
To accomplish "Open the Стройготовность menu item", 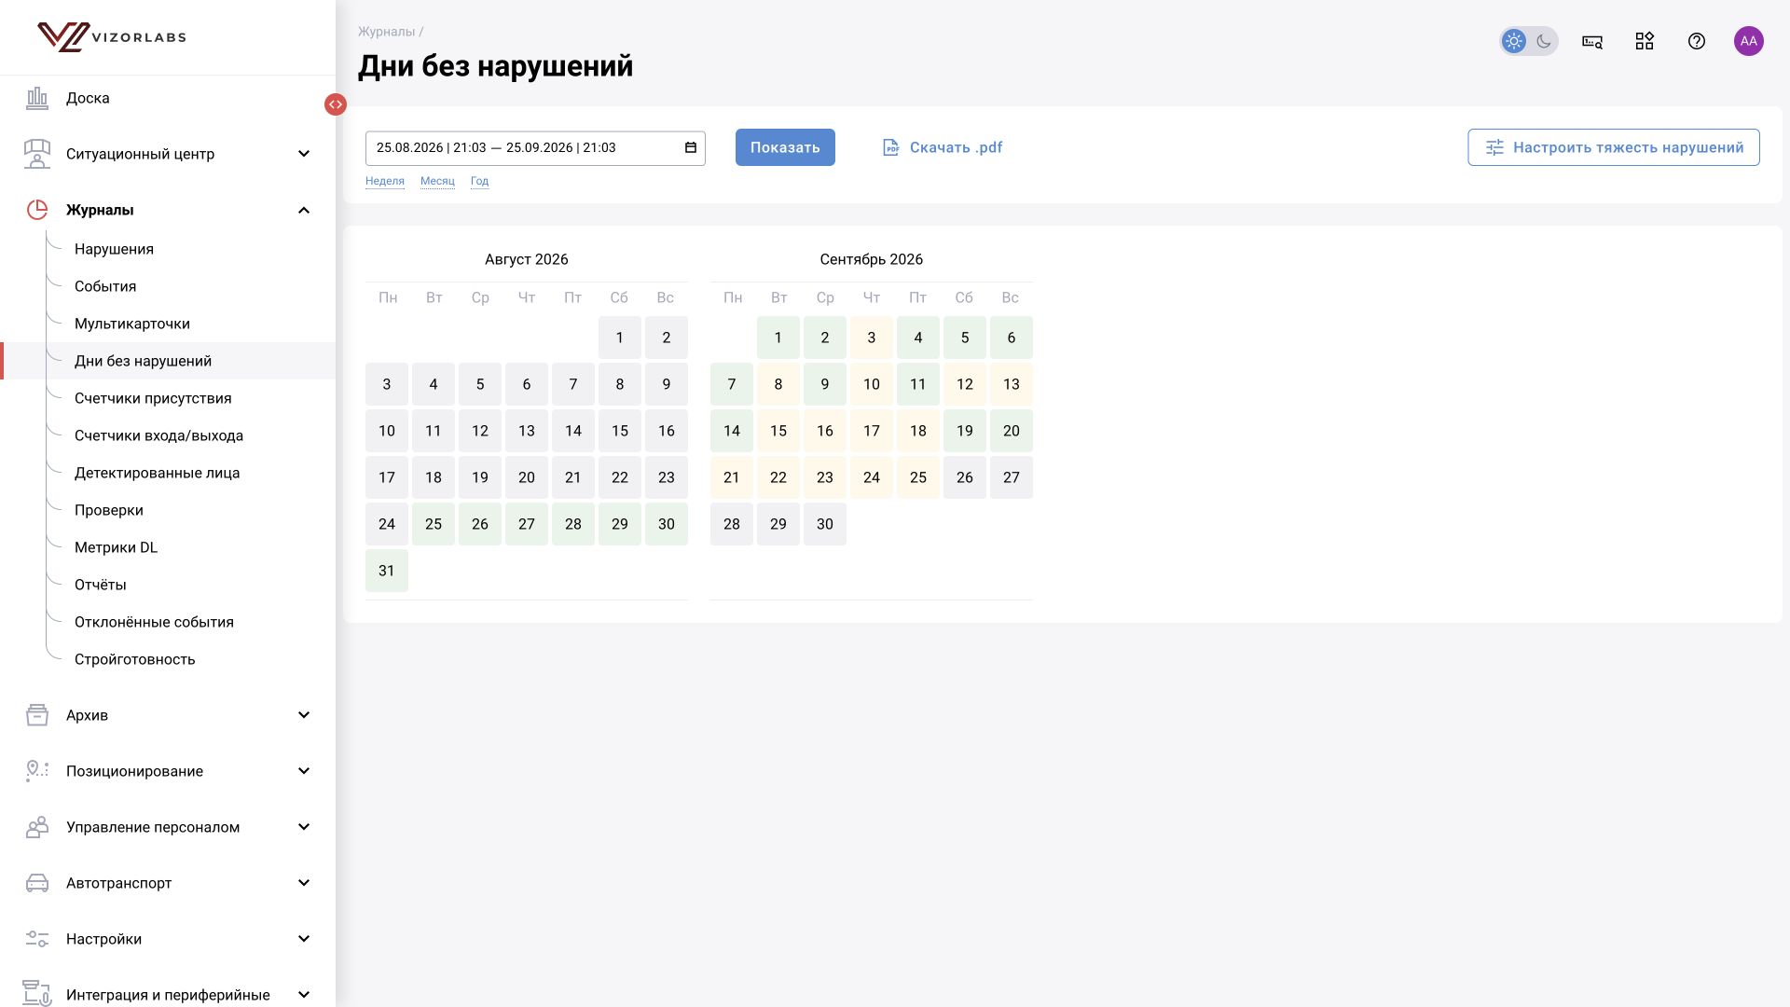I will pyautogui.click(x=135, y=659).
